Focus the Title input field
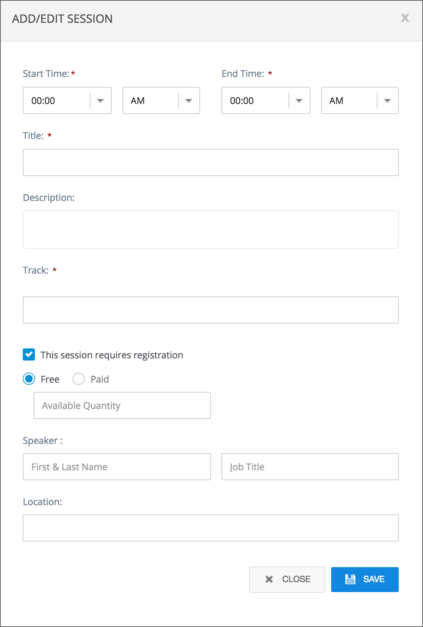Screen dimensions: 423x627 click(210, 162)
